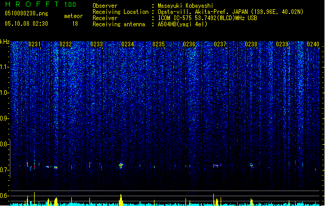Click the observer name Masayuki Kobayashi

pos(185,6)
